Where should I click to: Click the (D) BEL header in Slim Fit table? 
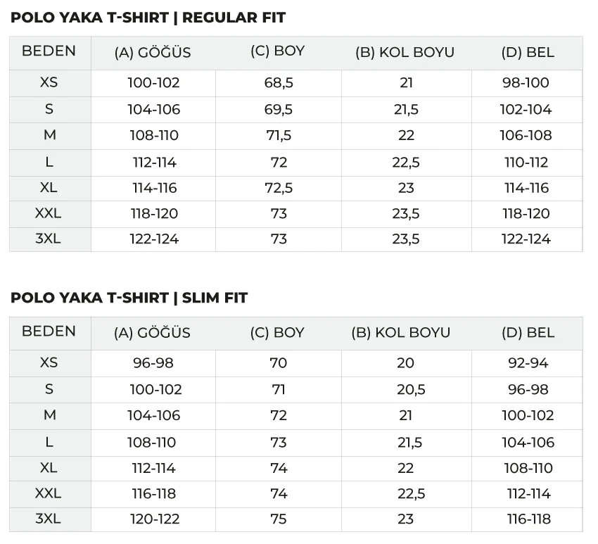coord(528,332)
